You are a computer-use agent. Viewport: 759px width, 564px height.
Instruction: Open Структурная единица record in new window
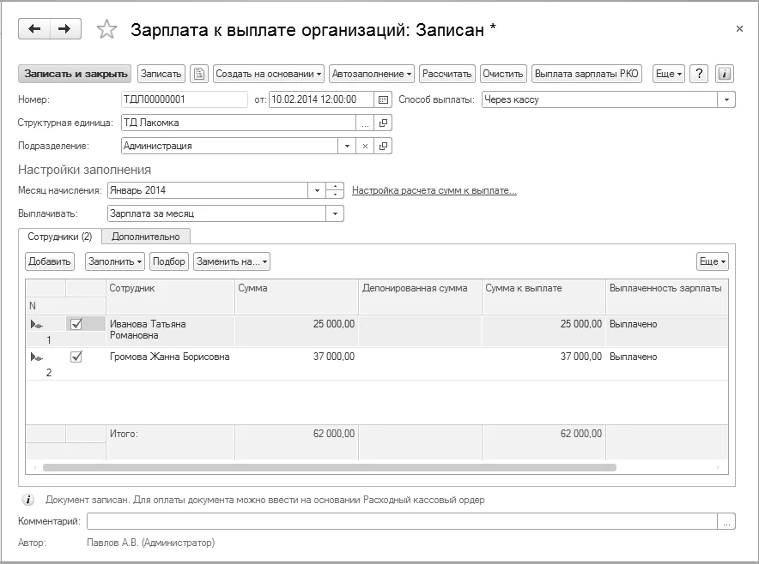click(x=383, y=123)
